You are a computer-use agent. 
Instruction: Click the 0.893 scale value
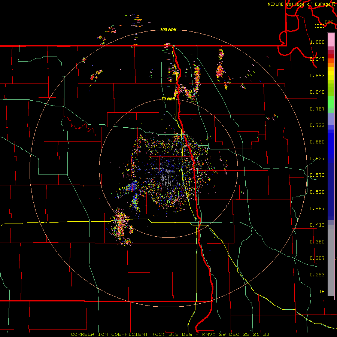(x=317, y=75)
